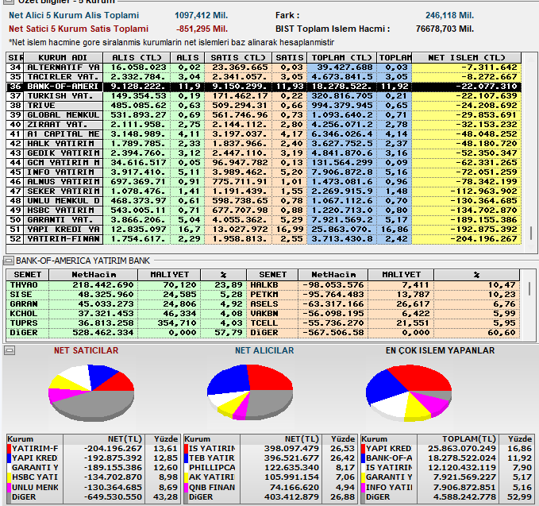Click the GARAN stock row

tap(126, 304)
